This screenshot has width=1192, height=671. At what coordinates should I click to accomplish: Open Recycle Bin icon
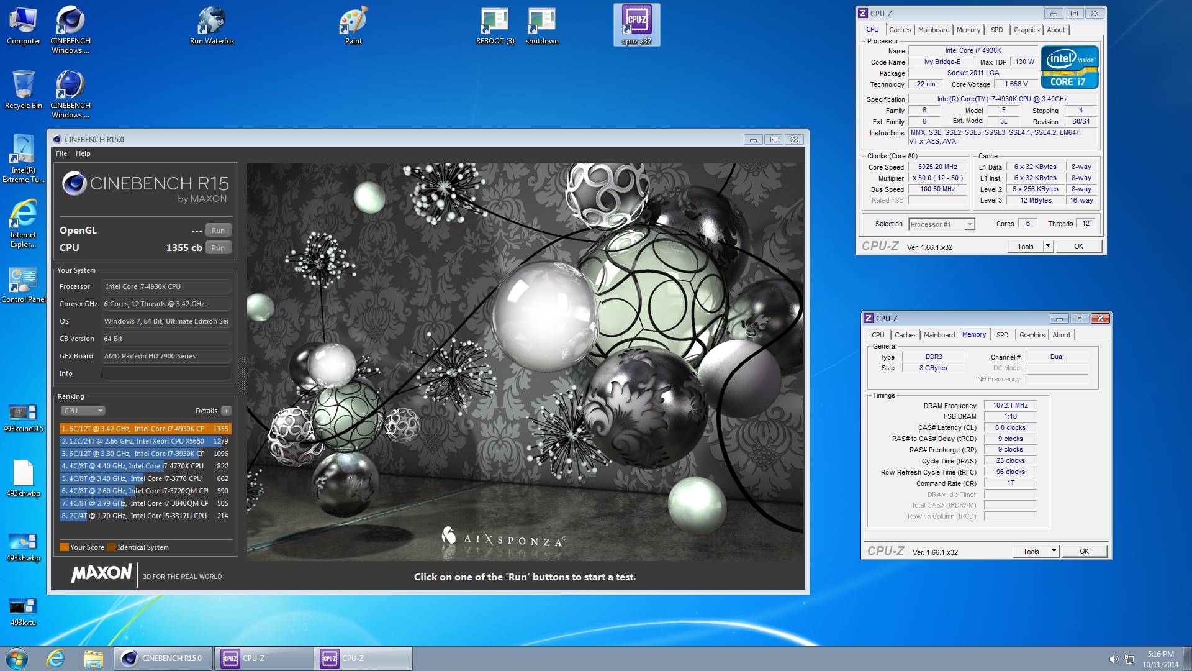[24, 90]
